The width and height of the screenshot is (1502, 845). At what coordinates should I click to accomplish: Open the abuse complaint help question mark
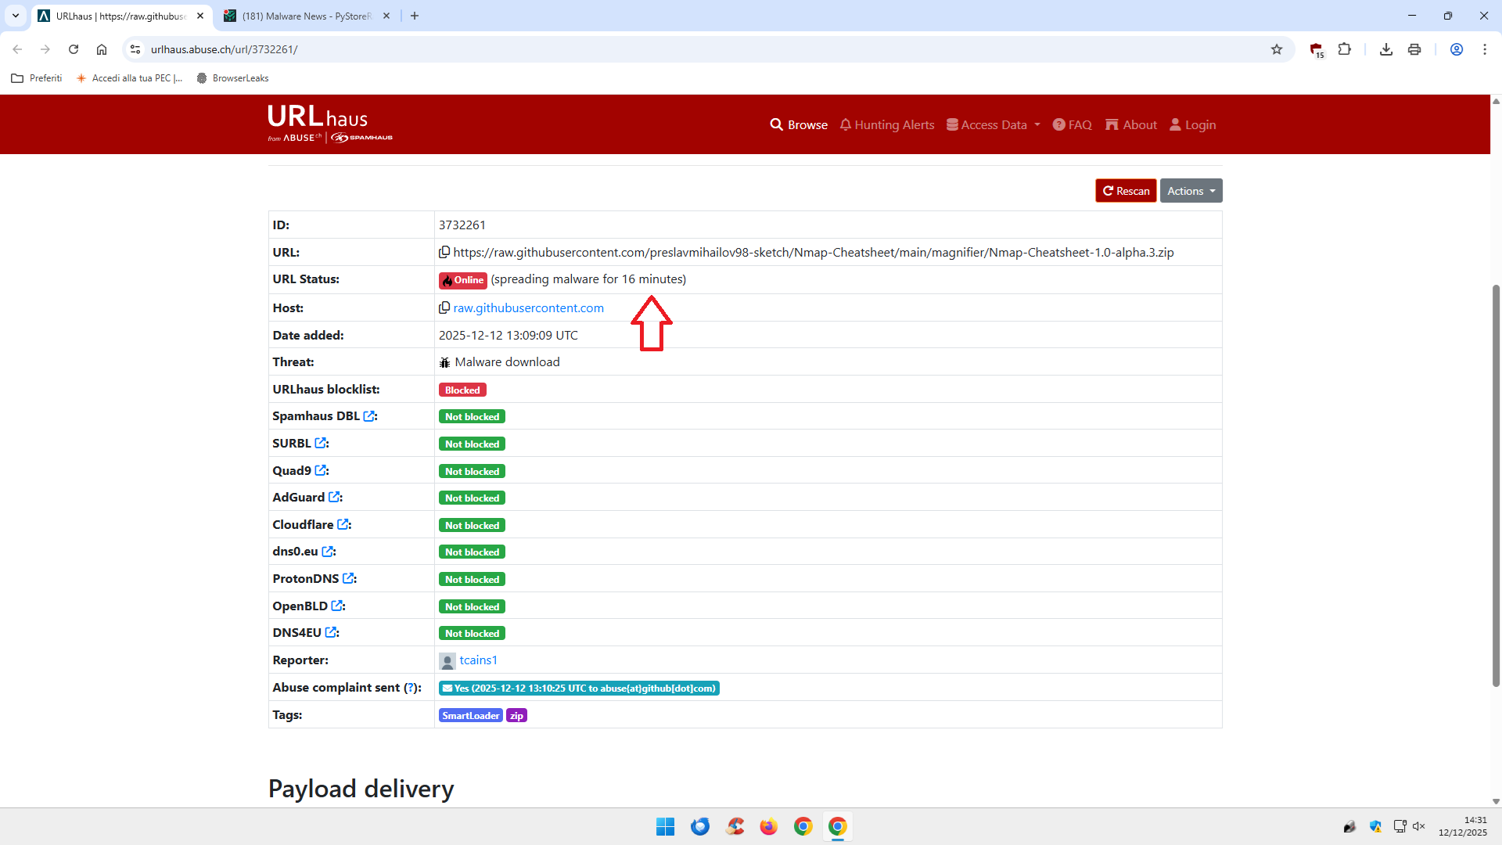point(410,687)
